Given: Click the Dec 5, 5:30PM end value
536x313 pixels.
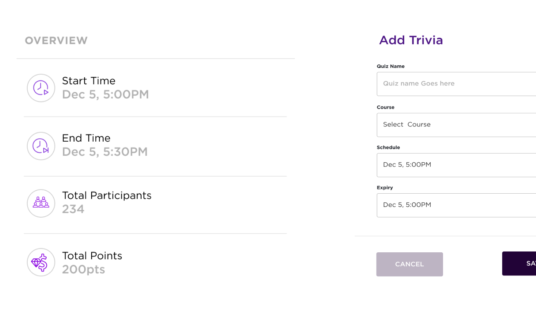Looking at the screenshot, I should (x=105, y=152).
